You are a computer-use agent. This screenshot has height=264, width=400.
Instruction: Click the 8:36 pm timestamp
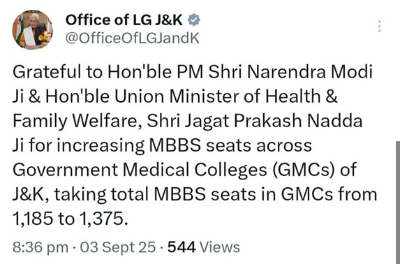click(40, 247)
